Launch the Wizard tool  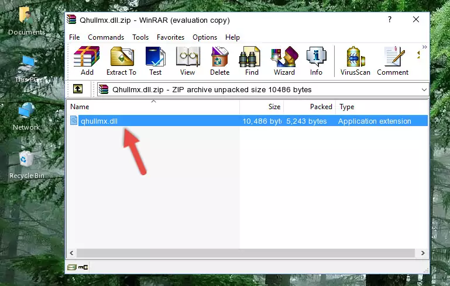click(x=284, y=61)
